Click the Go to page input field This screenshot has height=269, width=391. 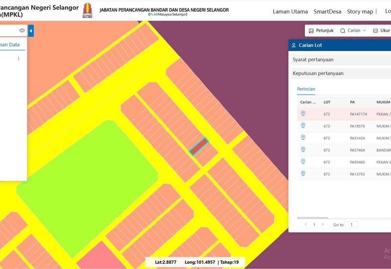tap(351, 225)
